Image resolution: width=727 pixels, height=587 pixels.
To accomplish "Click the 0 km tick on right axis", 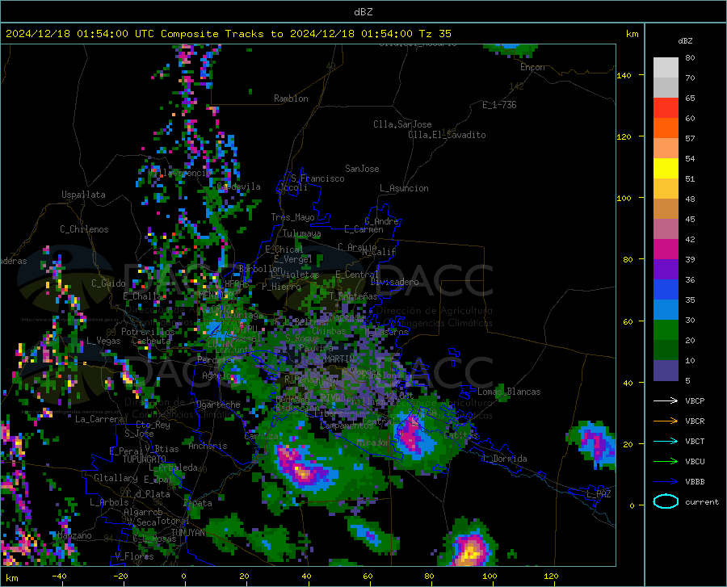I will 632,505.
